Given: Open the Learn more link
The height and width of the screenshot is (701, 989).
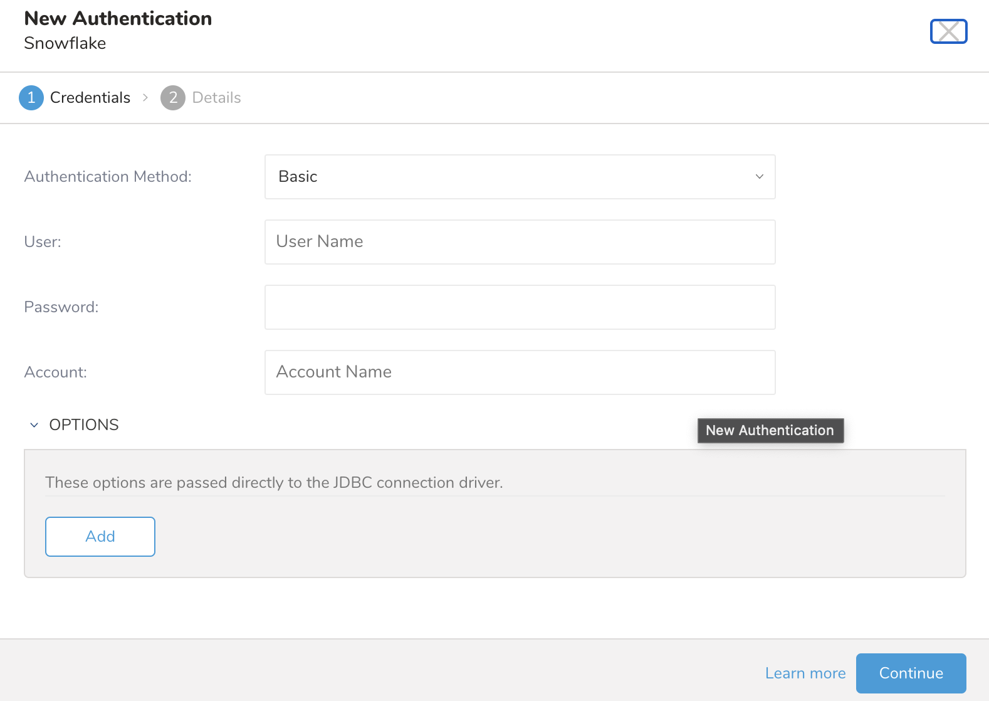Looking at the screenshot, I should point(805,673).
